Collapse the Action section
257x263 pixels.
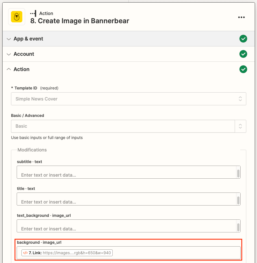click(x=8, y=69)
